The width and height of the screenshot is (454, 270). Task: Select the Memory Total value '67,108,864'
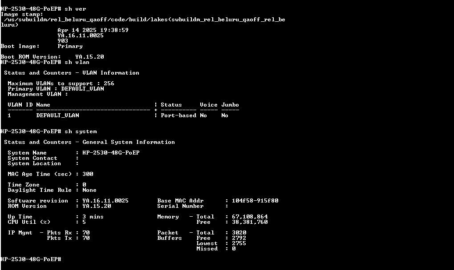pos(250,217)
